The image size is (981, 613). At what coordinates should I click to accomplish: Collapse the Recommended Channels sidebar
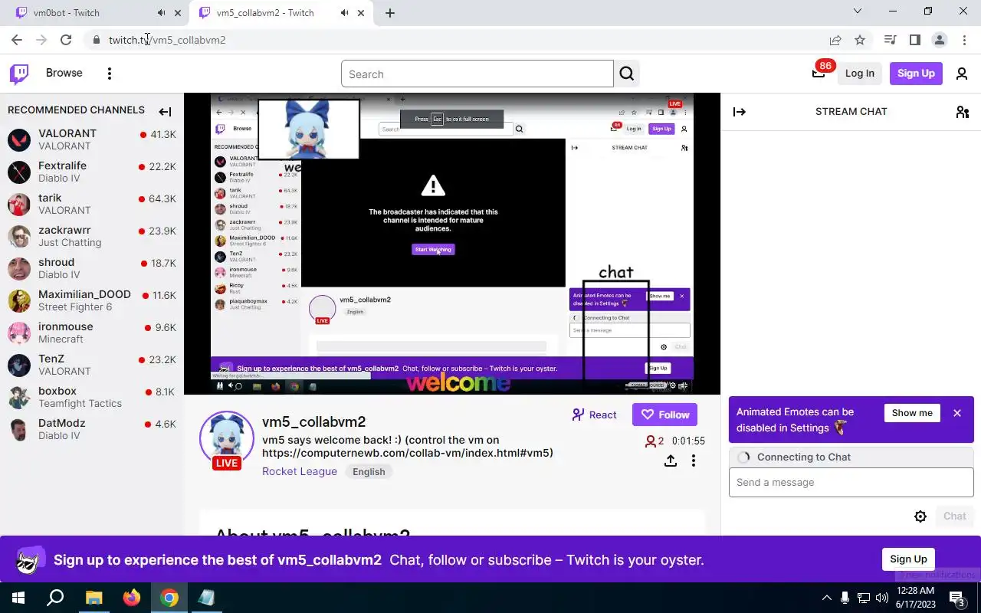165,112
